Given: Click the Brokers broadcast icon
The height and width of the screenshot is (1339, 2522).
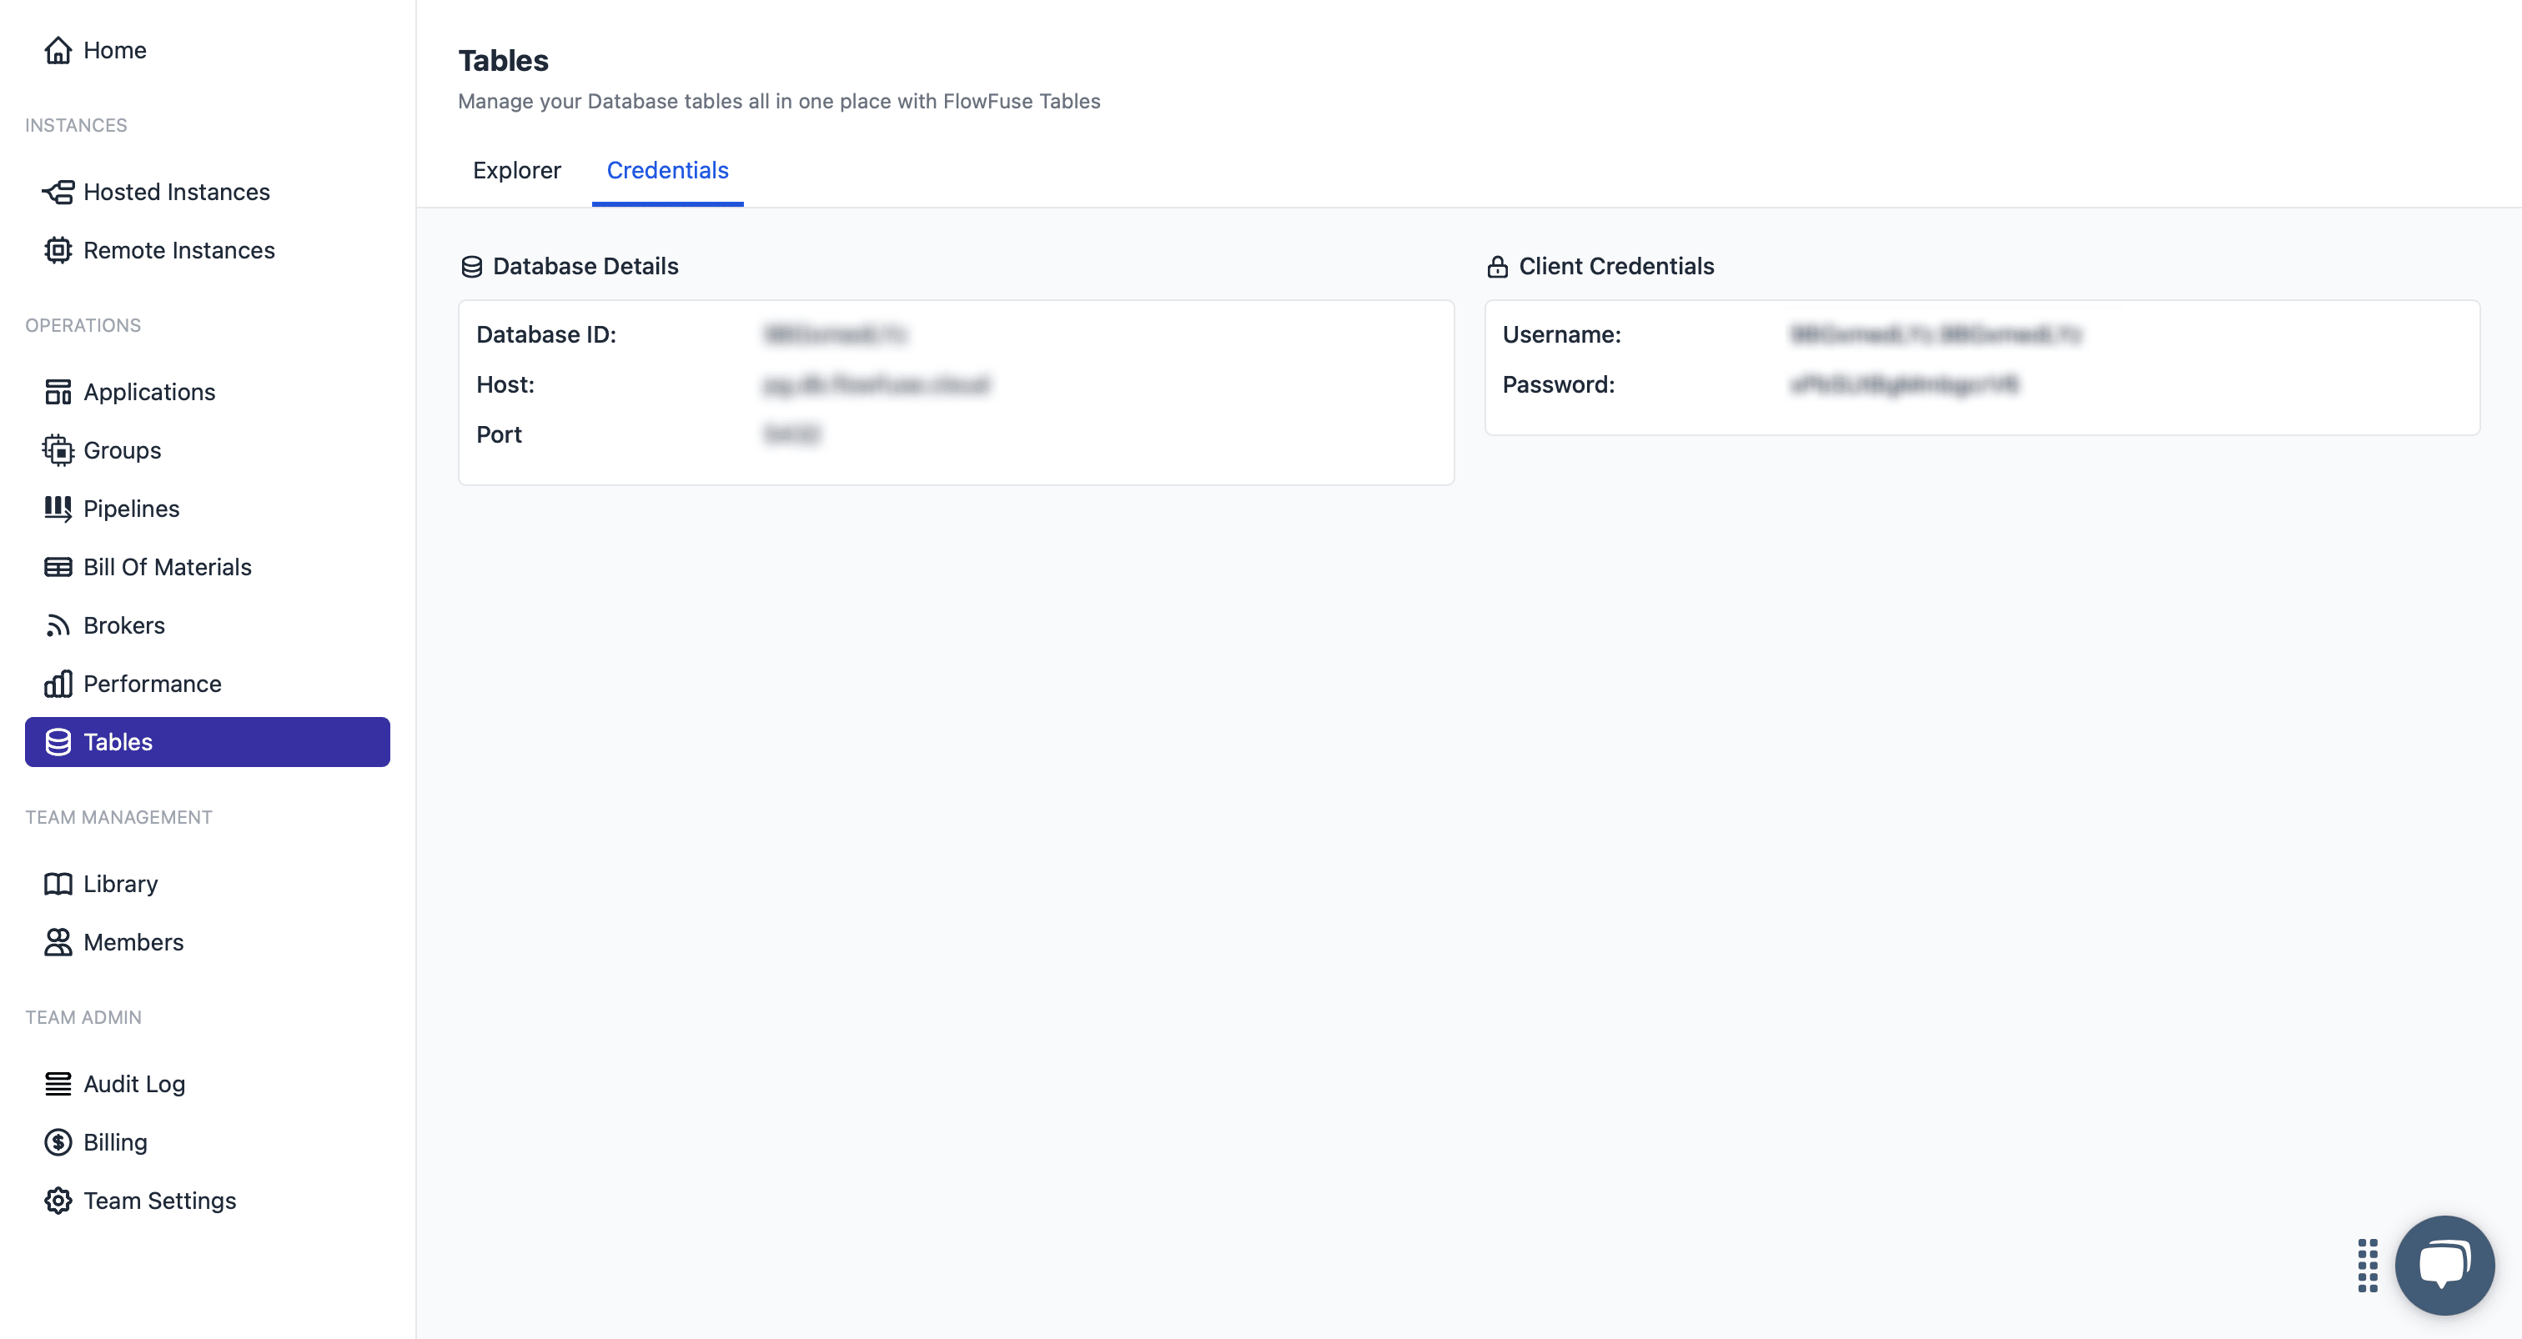Looking at the screenshot, I should pos(58,624).
